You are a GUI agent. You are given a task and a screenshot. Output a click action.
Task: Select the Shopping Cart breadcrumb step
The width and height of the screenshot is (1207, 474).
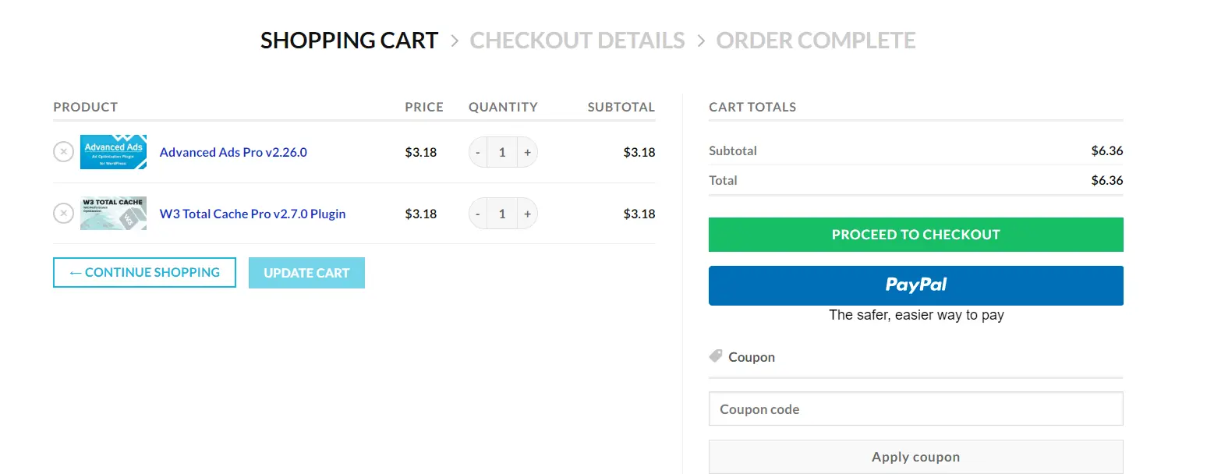click(349, 40)
